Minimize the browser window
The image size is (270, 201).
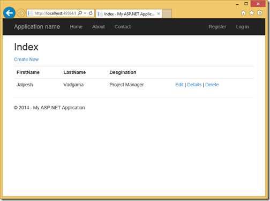[x=237, y=4]
